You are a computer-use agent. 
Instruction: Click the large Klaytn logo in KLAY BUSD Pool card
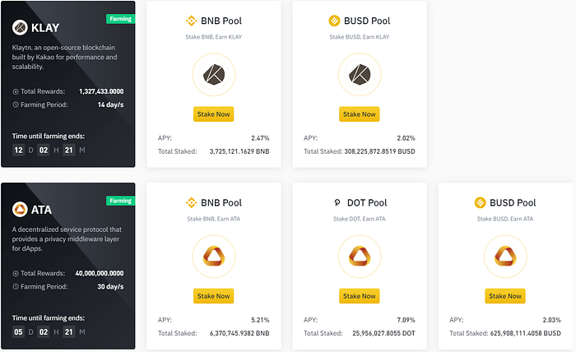pos(360,75)
